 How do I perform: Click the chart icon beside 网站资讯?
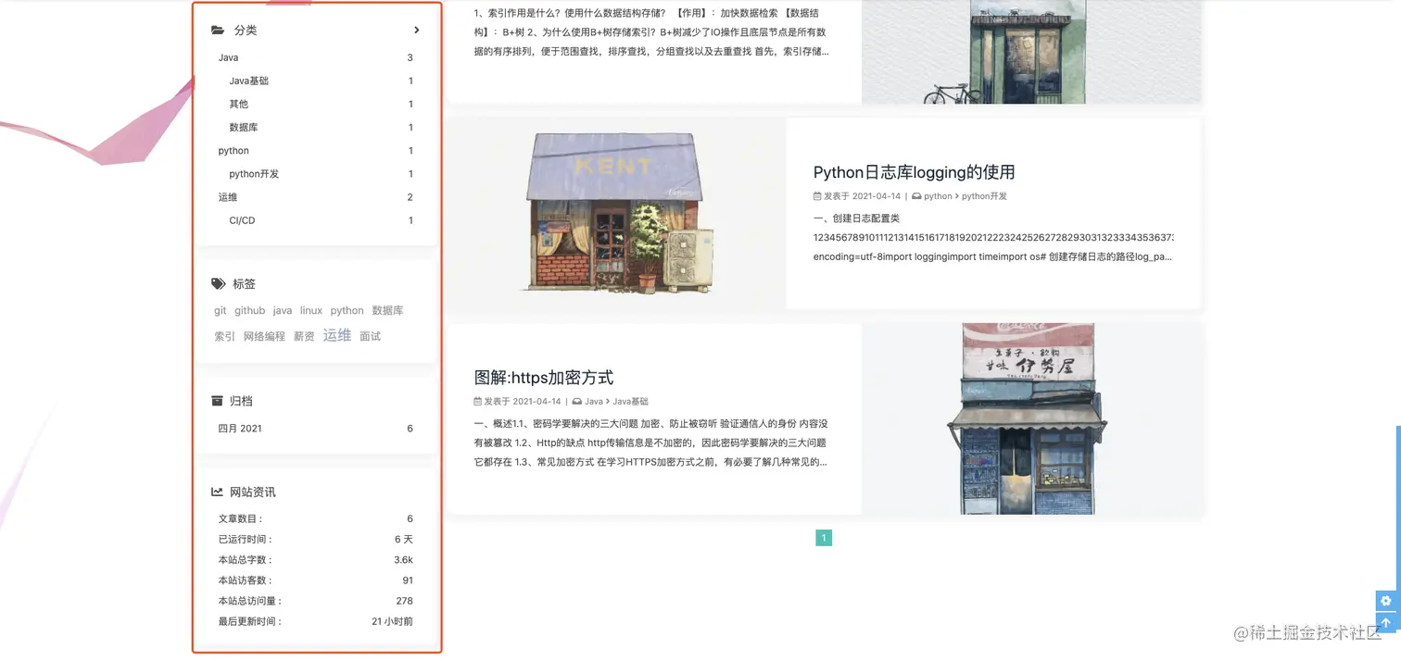click(x=218, y=492)
